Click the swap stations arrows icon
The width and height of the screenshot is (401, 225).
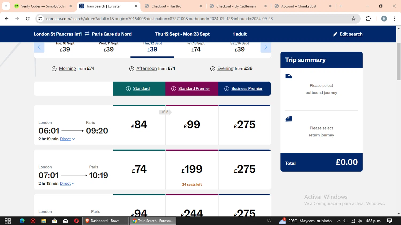[x=87, y=34]
